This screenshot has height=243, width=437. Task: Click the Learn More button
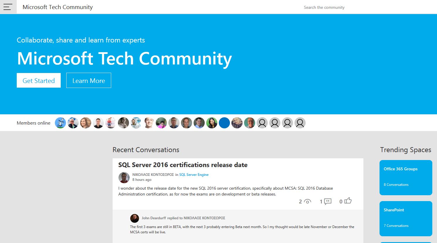click(89, 80)
